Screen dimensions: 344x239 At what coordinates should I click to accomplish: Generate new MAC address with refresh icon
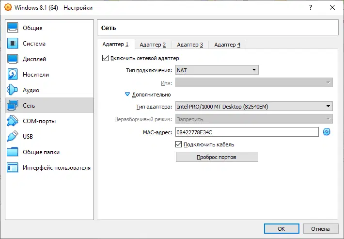[327, 132]
